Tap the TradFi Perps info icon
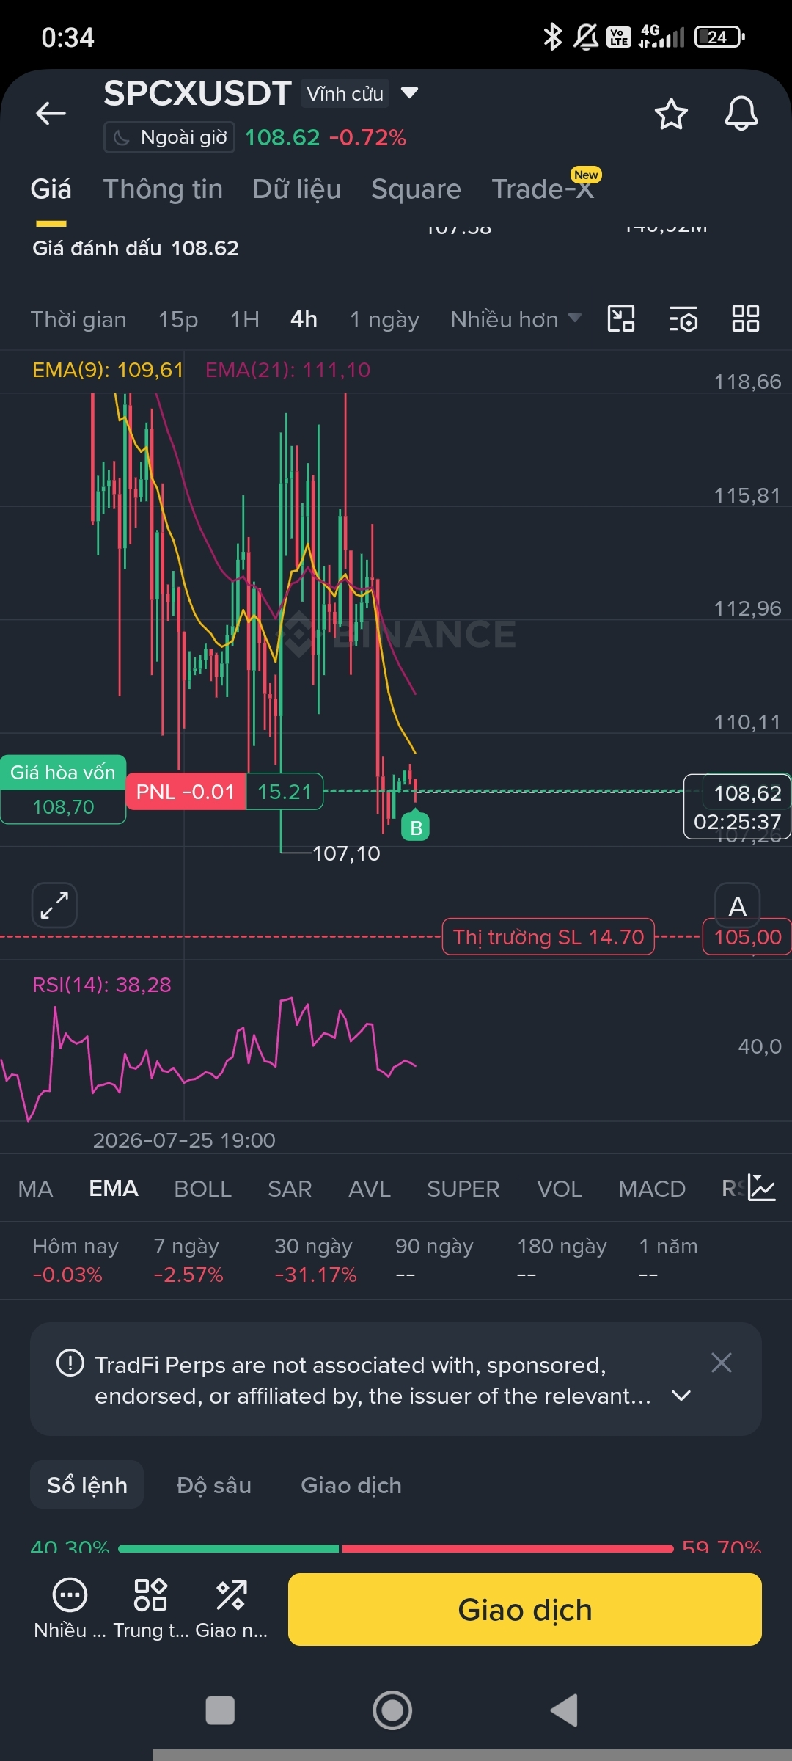Screen dimensions: 792x1761 click(x=70, y=1363)
